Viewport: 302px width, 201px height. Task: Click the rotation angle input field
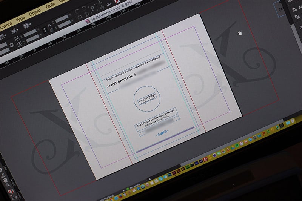(62, 19)
